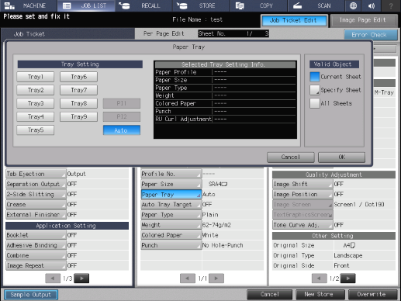Open Image Shift setting
This screenshot has width=401, height=301.
coord(302,184)
